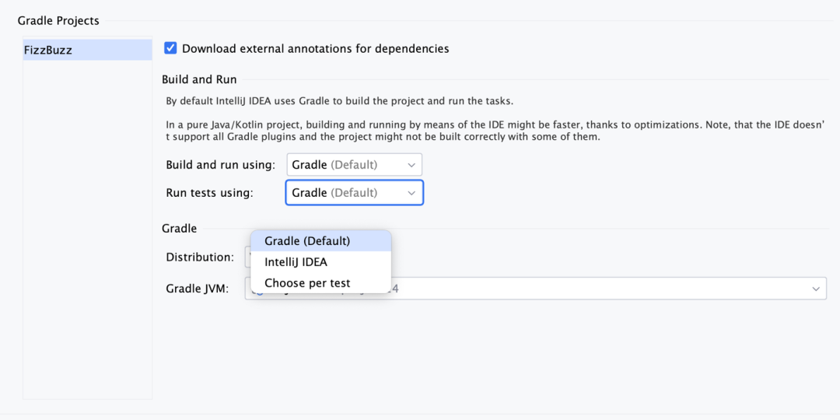Choose Gradle (Default) from the popup list
Viewport: 840px width, 420px height.
point(321,241)
